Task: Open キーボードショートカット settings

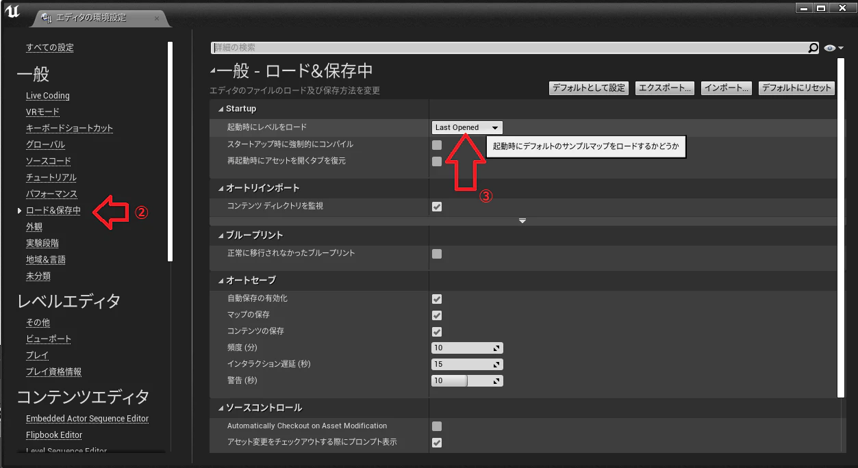Action: [x=69, y=129]
